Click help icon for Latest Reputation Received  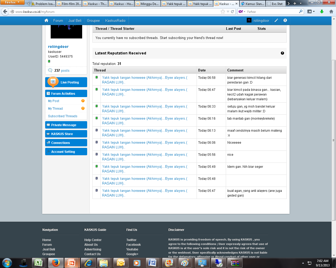click(282, 53)
